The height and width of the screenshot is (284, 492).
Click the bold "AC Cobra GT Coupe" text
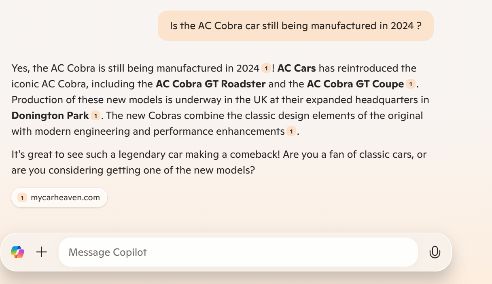click(x=355, y=84)
